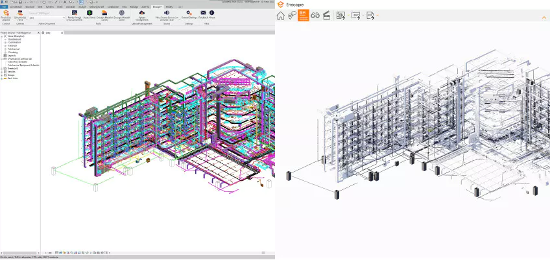Click Synchronize Views in the ribbon
This screenshot has height=260, width=550.
click(x=19, y=13)
